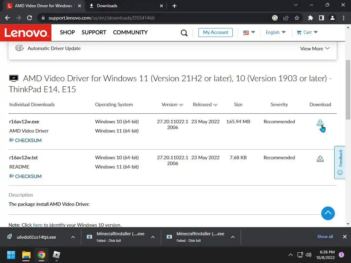Open Windows Start menu
Viewport: 351px width, 263px height.
[x=11, y=255]
